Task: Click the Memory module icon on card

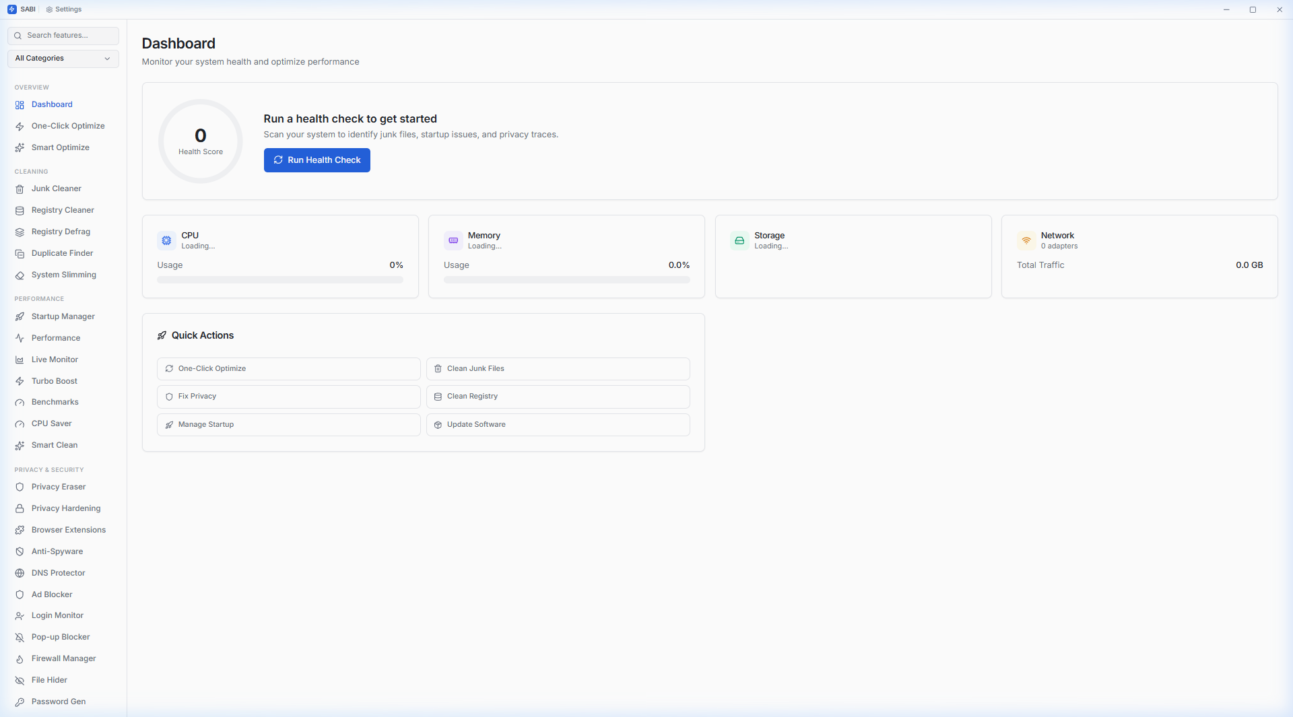Action: pyautogui.click(x=453, y=240)
